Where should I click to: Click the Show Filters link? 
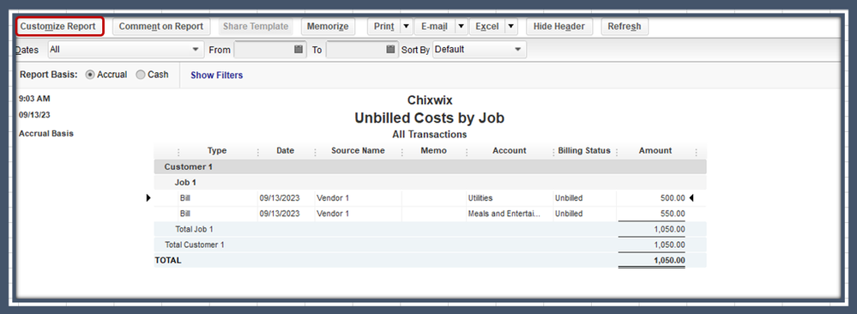[x=216, y=75]
